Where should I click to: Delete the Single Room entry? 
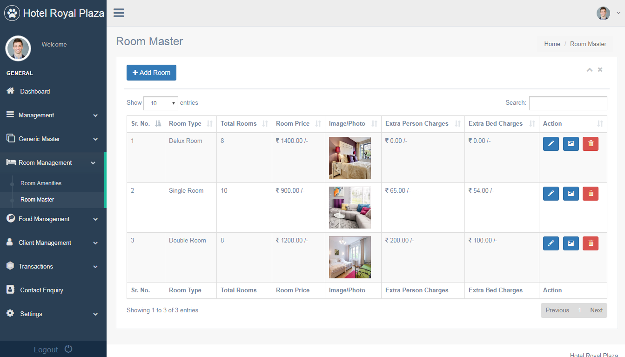coord(591,194)
